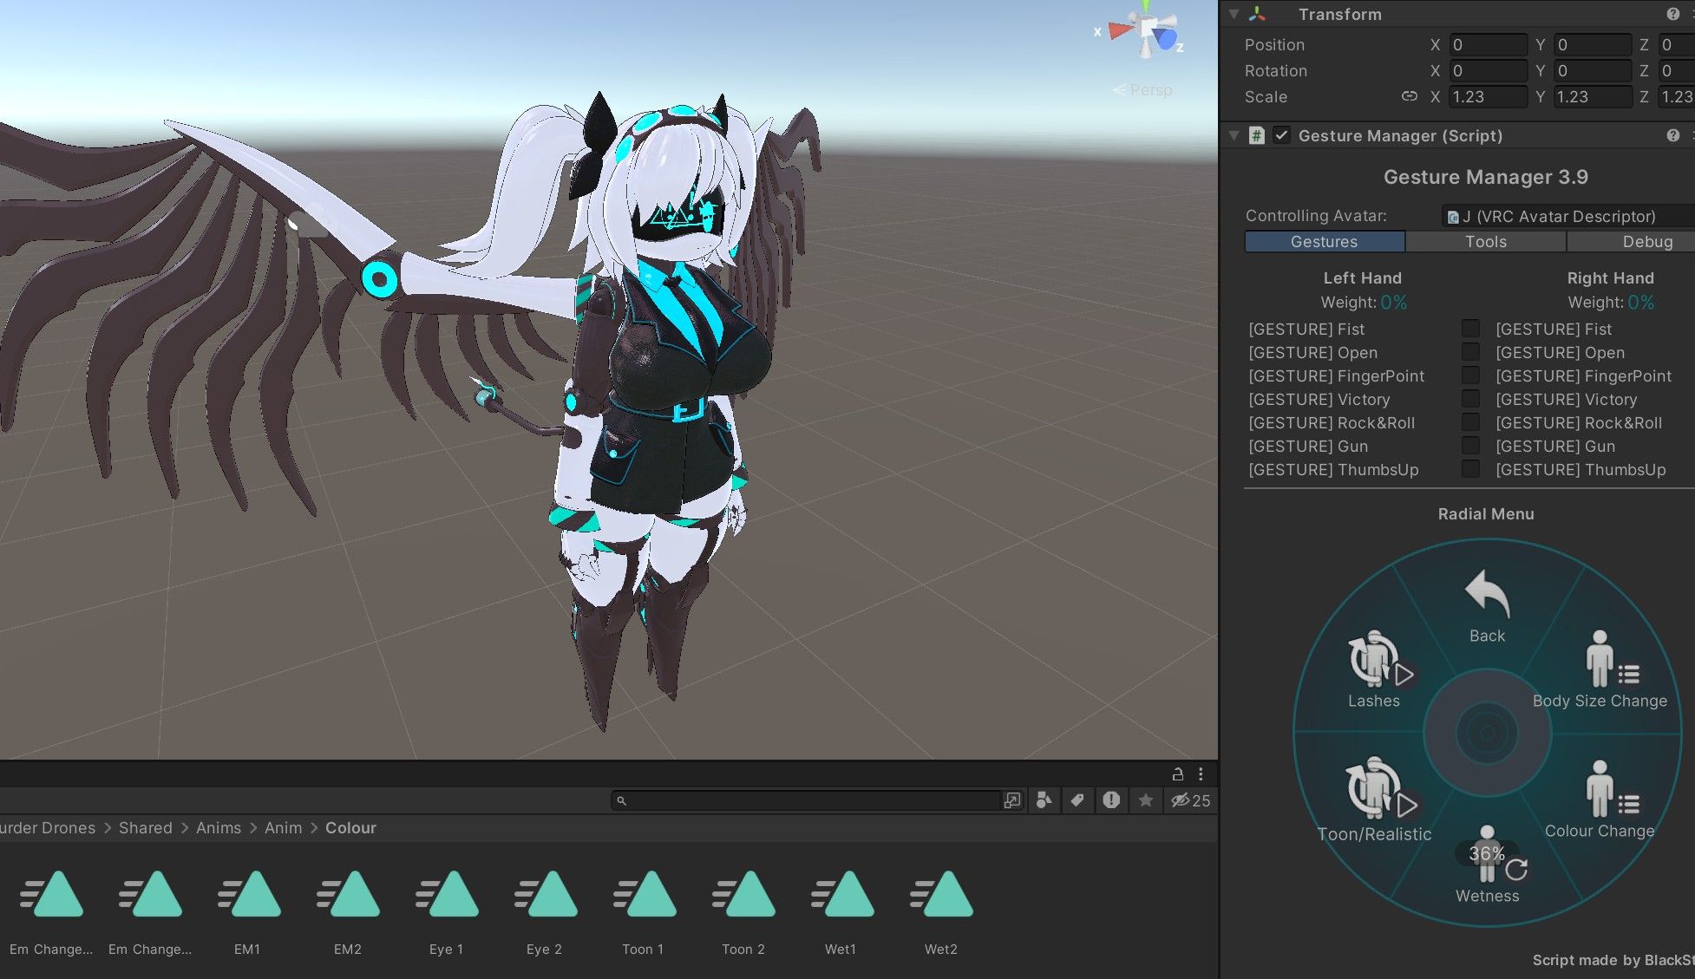This screenshot has height=979, width=1695.
Task: Click the Transform component icon
Action: click(x=1257, y=14)
